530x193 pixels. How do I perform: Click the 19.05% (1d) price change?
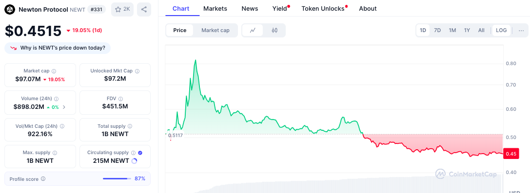click(x=84, y=30)
